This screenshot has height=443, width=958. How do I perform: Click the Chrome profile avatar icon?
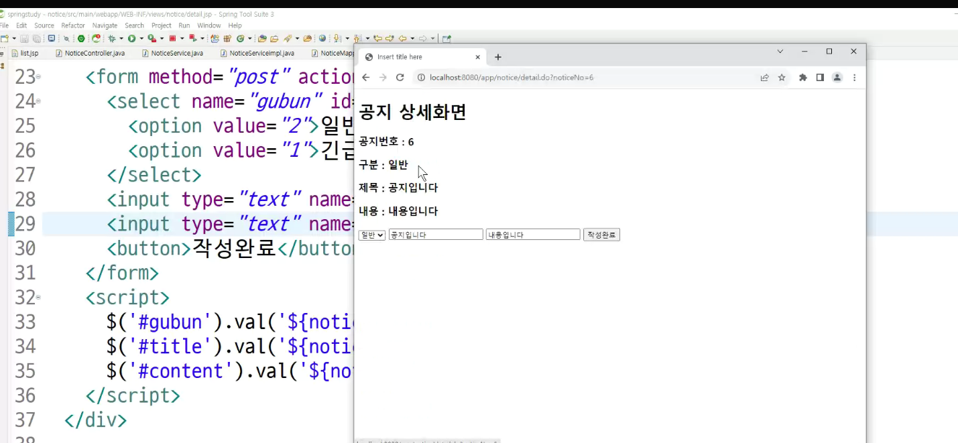(837, 78)
